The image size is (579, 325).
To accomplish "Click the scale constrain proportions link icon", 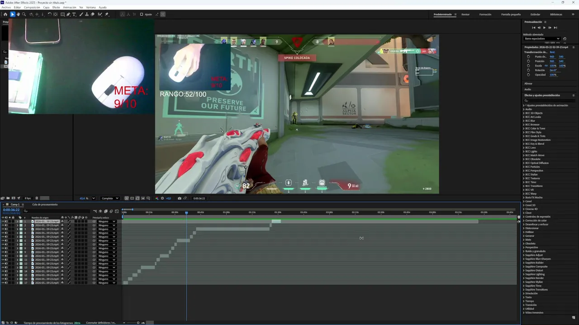I will pos(546,65).
